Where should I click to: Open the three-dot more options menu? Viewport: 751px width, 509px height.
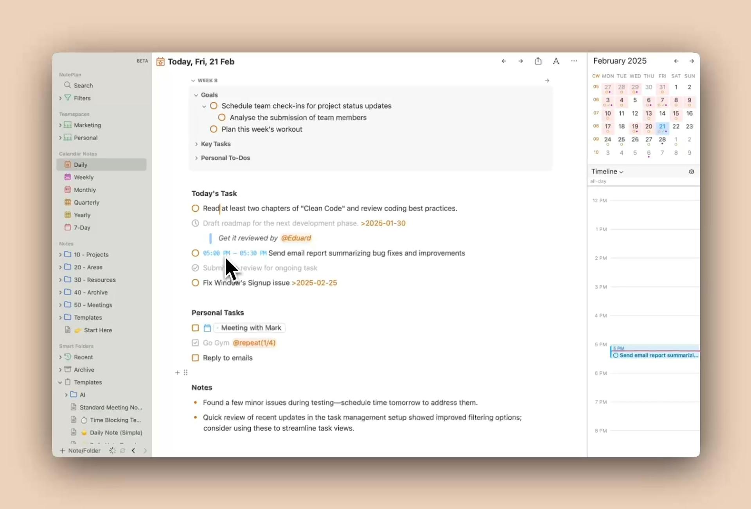pyautogui.click(x=574, y=61)
